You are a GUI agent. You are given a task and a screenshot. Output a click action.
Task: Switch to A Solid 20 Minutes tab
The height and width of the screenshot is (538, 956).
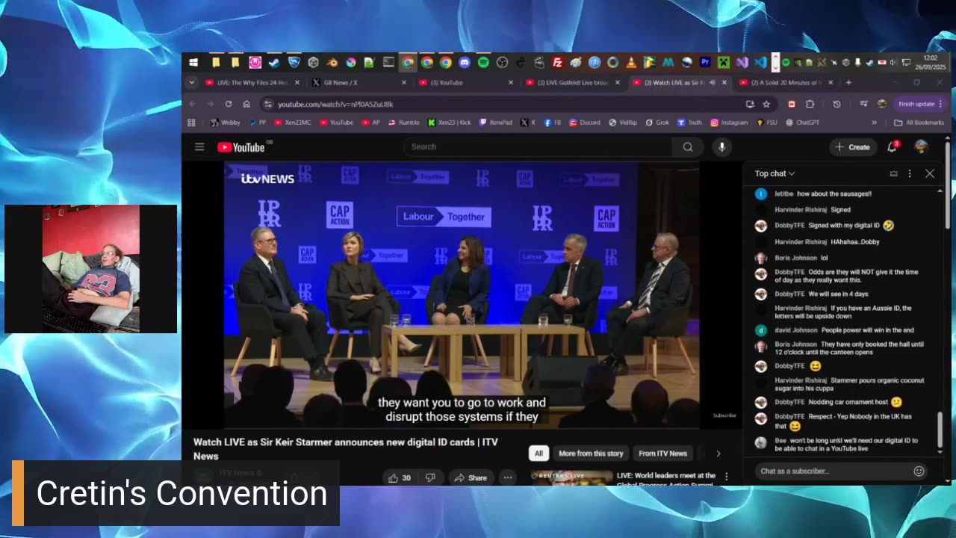tap(786, 82)
